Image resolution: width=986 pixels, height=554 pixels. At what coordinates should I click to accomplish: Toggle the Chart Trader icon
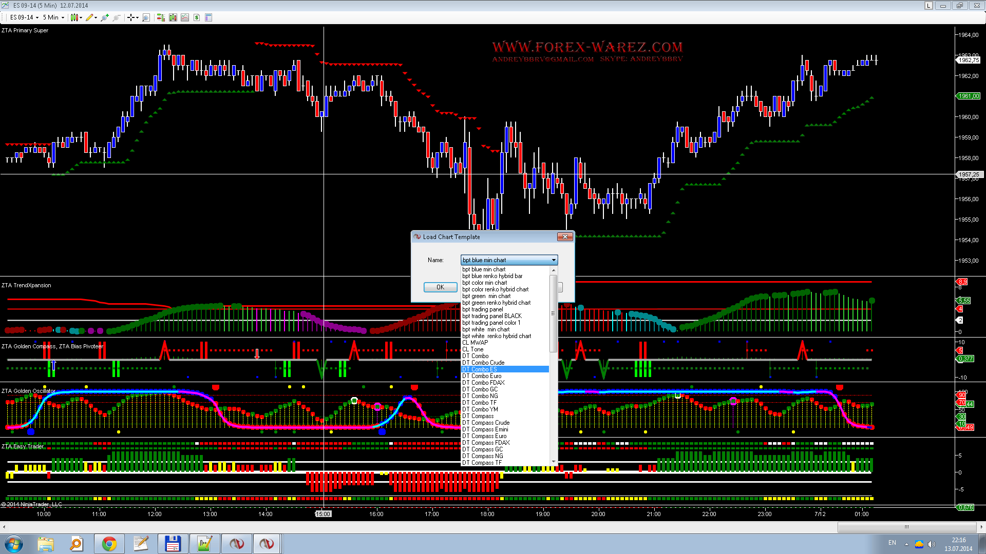point(161,17)
